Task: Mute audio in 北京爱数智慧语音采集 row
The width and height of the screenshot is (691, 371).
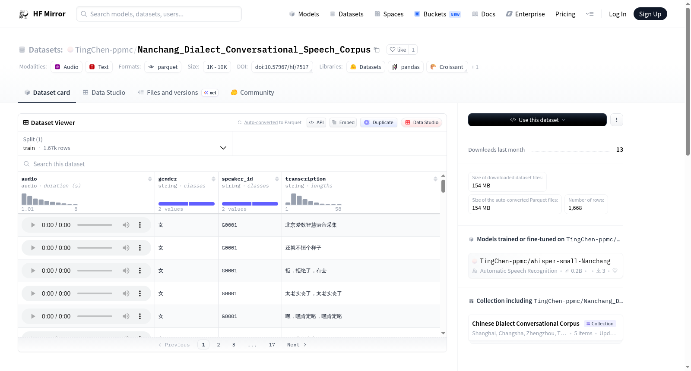Action: pyautogui.click(x=126, y=225)
